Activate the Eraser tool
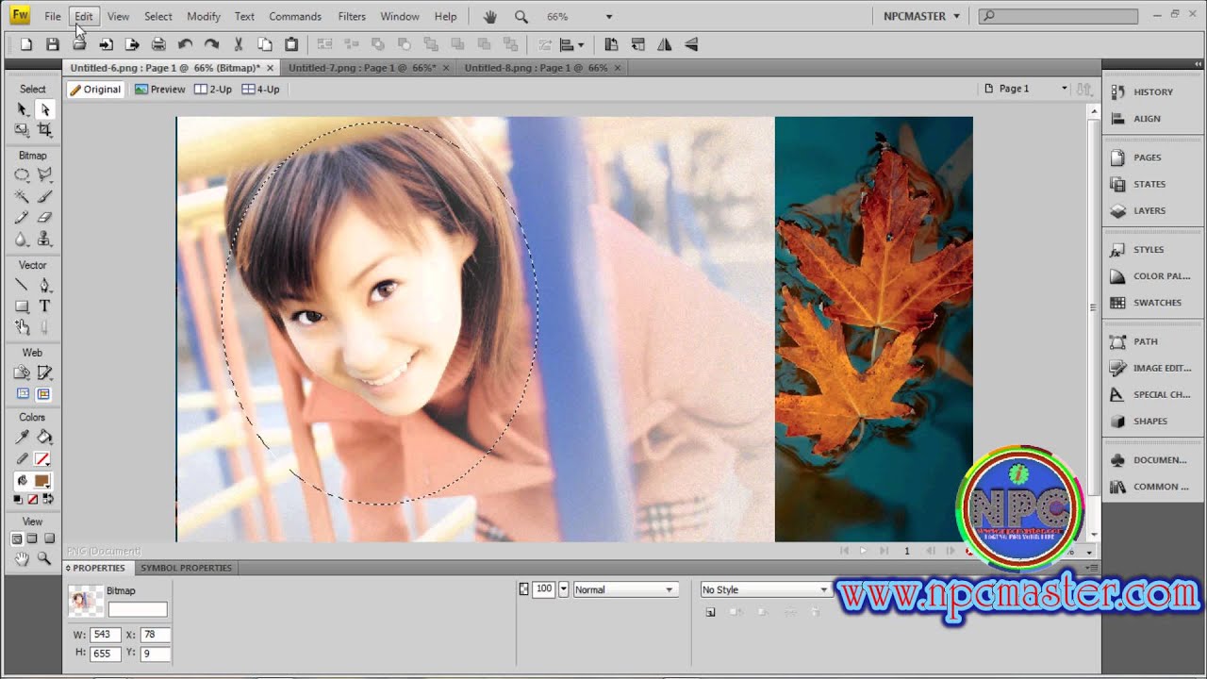The width and height of the screenshot is (1207, 679). (x=44, y=218)
